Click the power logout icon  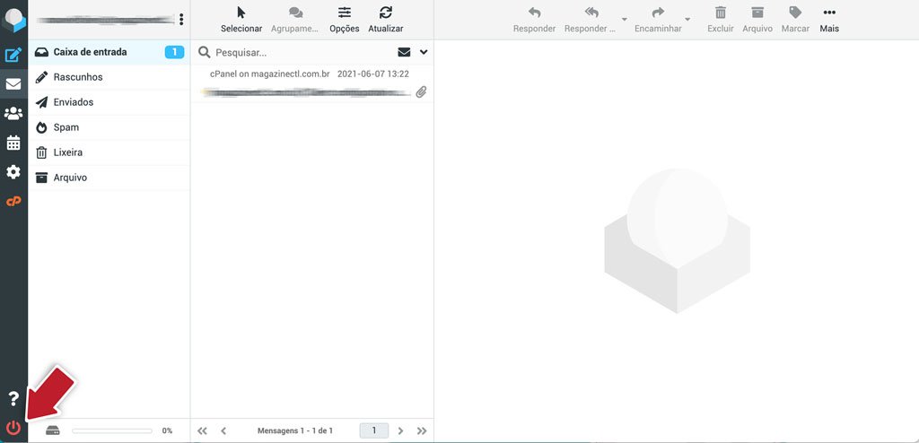click(13, 428)
